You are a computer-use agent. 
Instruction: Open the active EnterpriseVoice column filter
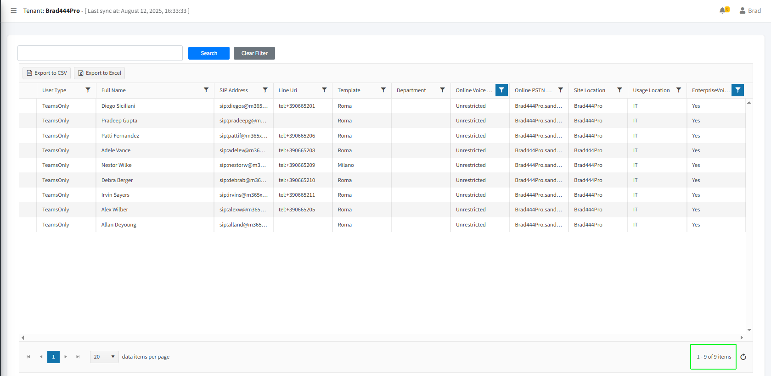737,90
